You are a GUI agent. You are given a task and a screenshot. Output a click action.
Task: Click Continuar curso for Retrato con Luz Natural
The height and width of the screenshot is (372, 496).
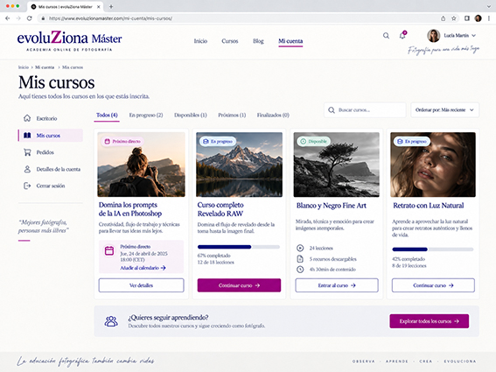click(x=433, y=285)
